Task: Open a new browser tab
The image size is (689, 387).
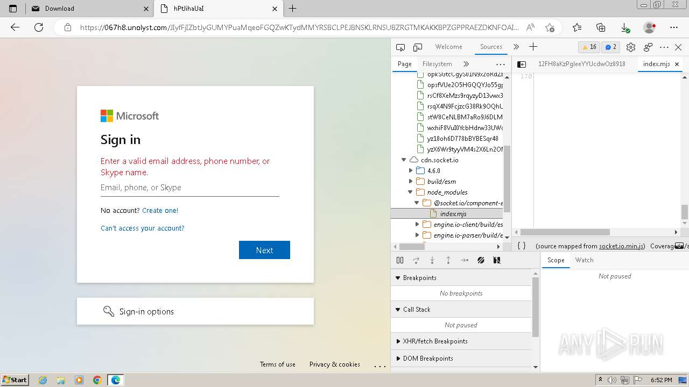Action: (x=293, y=9)
